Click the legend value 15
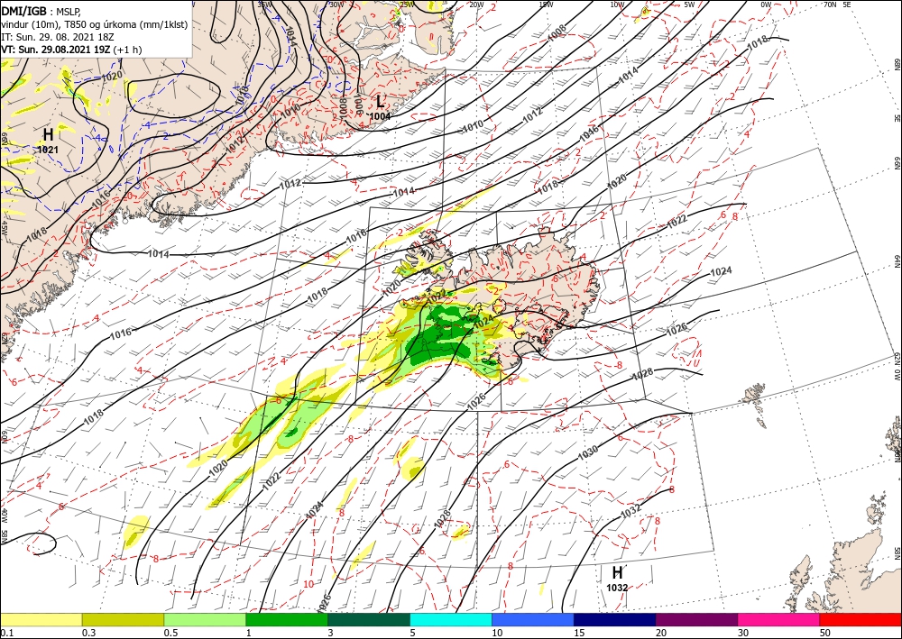902x639 pixels. click(579, 633)
